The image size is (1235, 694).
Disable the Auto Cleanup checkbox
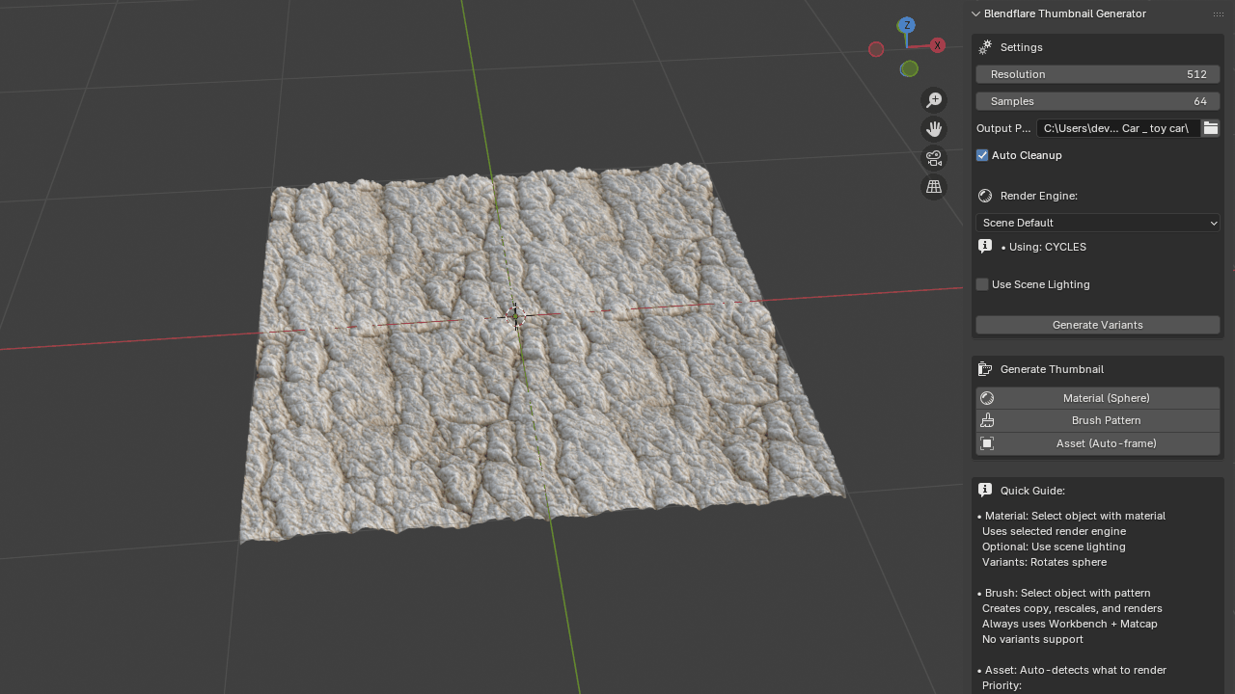(x=981, y=155)
